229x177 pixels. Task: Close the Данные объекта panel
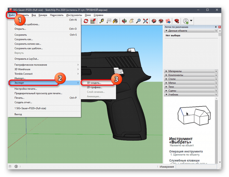(x=216, y=31)
